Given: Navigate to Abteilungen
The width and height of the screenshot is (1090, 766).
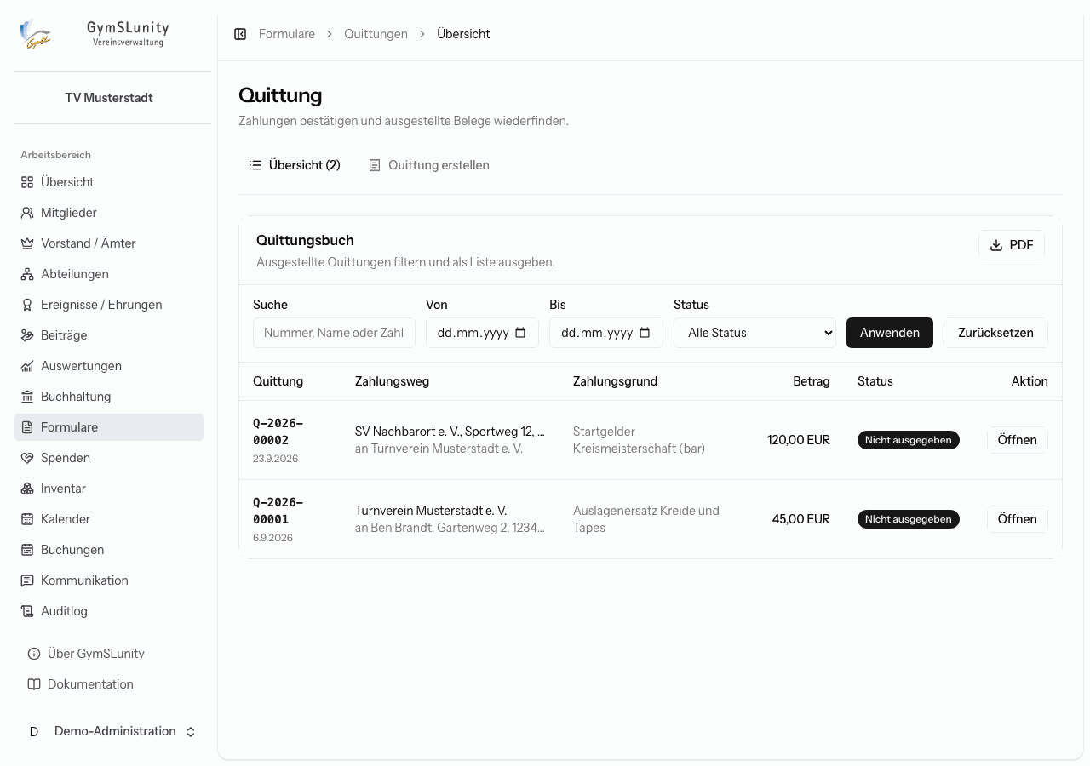Looking at the screenshot, I should pos(109,274).
